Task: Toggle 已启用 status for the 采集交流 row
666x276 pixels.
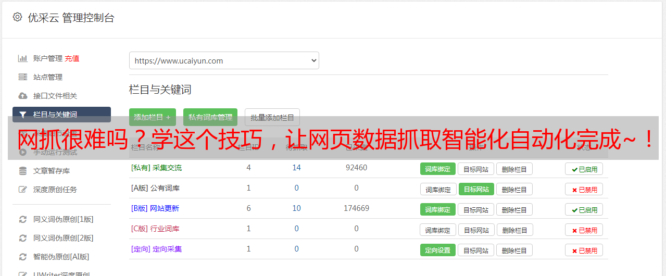Action: [584, 169]
